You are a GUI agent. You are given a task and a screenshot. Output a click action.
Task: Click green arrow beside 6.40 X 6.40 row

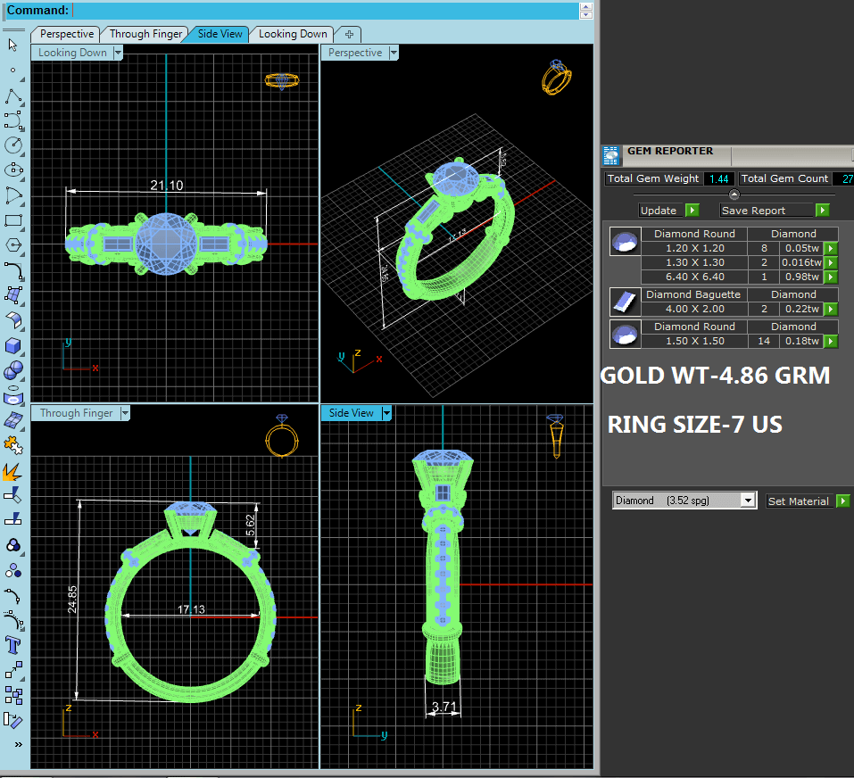click(831, 277)
